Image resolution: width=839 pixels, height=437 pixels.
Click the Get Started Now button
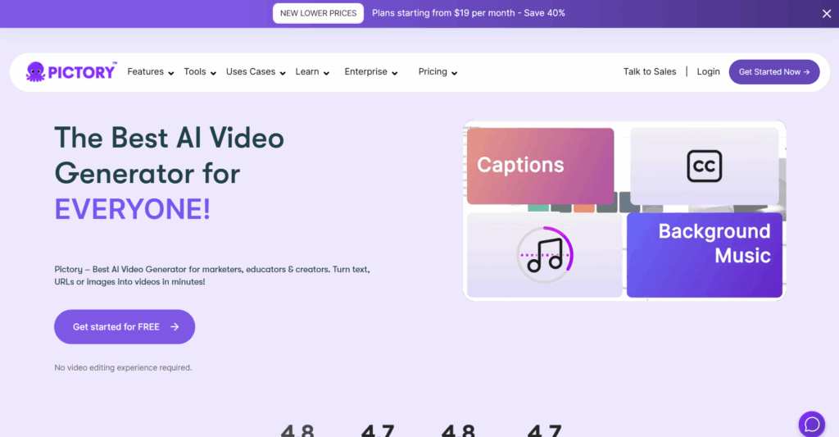pos(773,72)
